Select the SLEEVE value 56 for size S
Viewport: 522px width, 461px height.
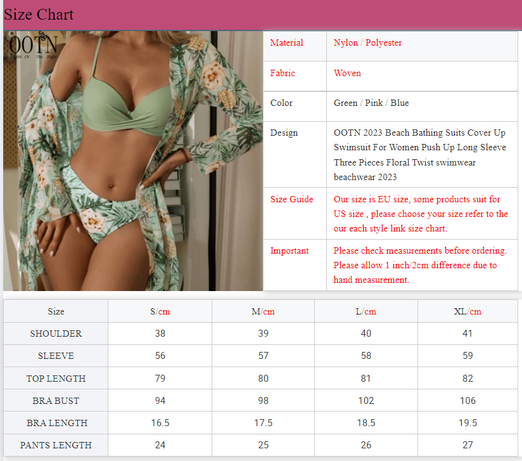click(x=160, y=356)
